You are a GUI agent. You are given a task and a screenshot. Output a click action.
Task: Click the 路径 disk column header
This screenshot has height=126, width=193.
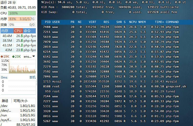click(x=5, y=101)
